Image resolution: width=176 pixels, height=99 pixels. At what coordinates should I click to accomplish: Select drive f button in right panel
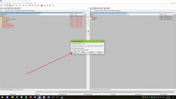pos(102,8)
